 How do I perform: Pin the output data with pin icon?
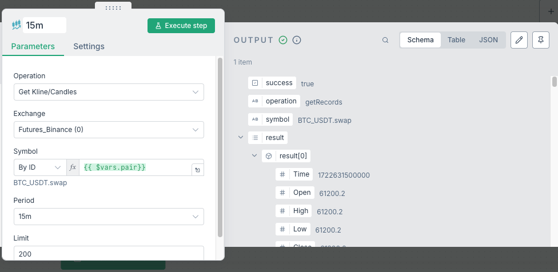click(540, 40)
